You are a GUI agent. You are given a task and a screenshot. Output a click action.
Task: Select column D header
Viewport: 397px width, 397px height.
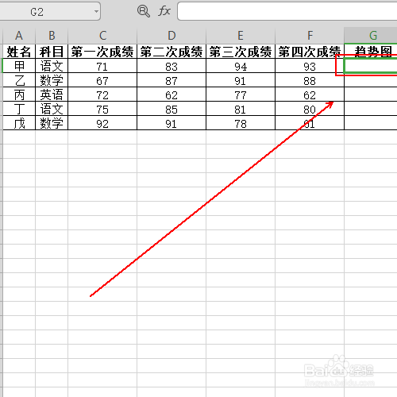172,36
